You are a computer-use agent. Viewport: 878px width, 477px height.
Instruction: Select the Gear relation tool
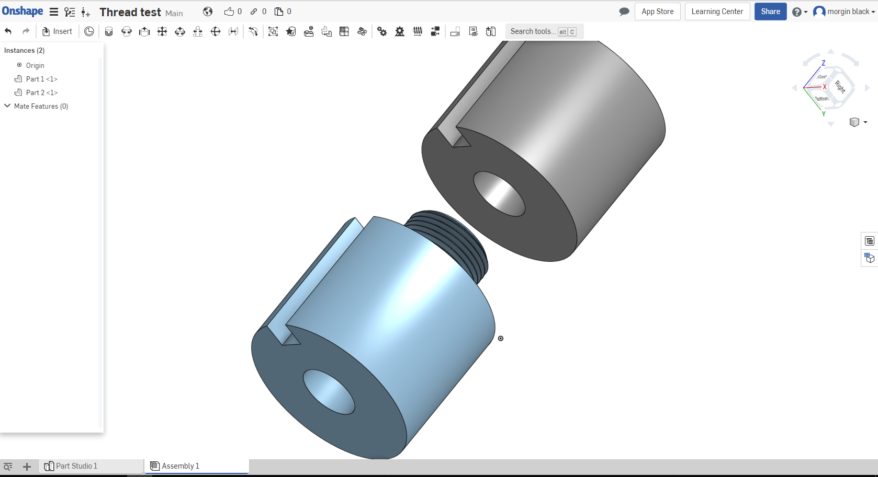point(382,31)
